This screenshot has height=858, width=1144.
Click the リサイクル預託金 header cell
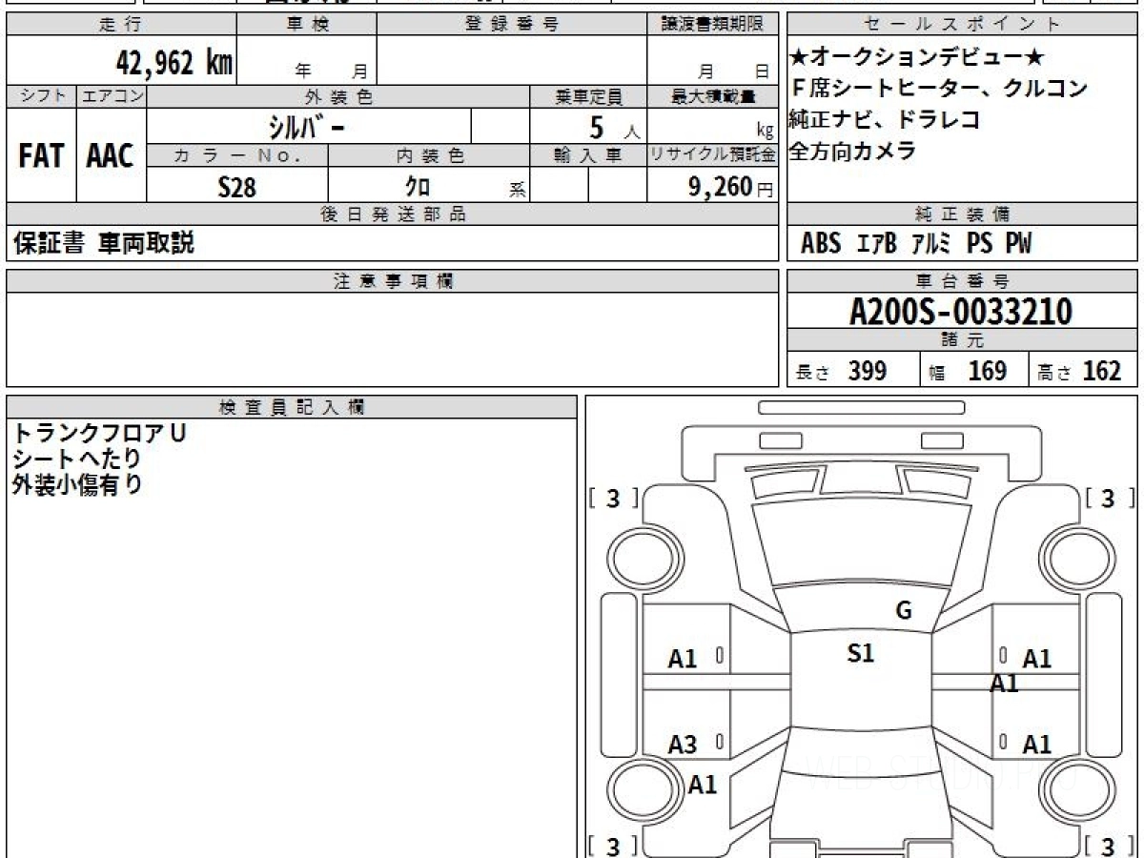coord(712,155)
